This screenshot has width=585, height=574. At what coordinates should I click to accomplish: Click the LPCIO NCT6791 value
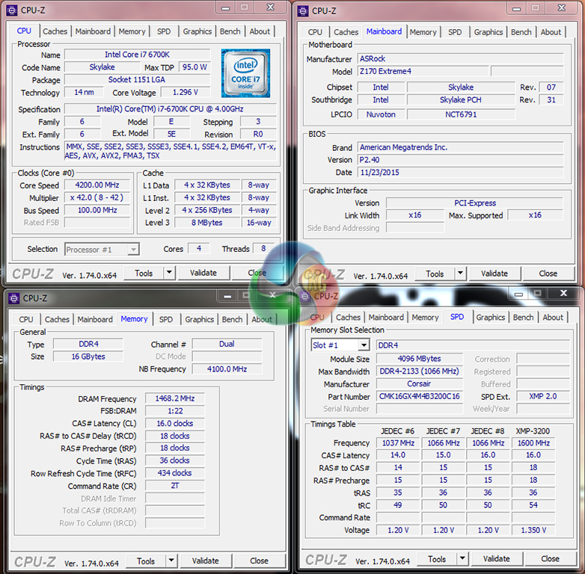click(461, 114)
